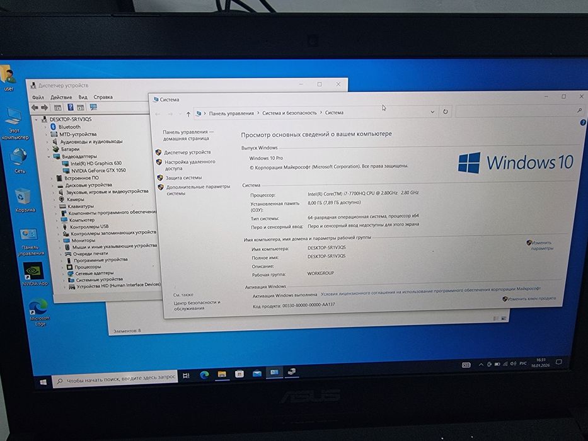The image size is (588, 441).
Task: Expand the Дисковые устройства node
Action: [53, 186]
